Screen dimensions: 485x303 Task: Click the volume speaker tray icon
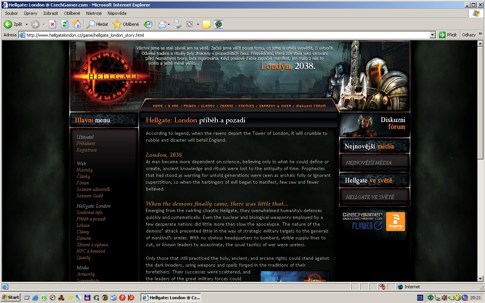444,298
